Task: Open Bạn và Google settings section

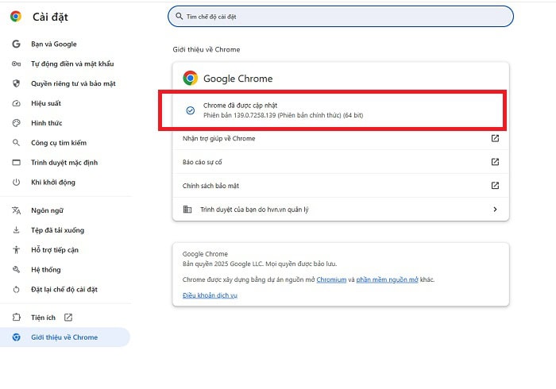Action: pyautogui.click(x=54, y=44)
